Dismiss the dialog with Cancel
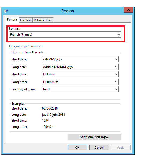Image resolution: width=144 pixels, height=156 pixels. (99, 148)
